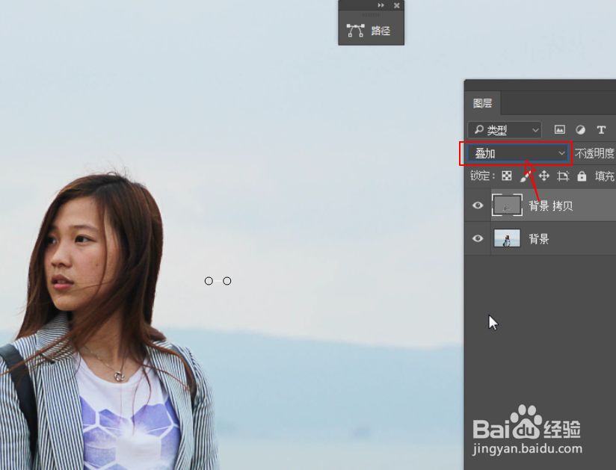616x470 pixels.
Task: Click the 锁定 lock label
Action: pos(482,176)
